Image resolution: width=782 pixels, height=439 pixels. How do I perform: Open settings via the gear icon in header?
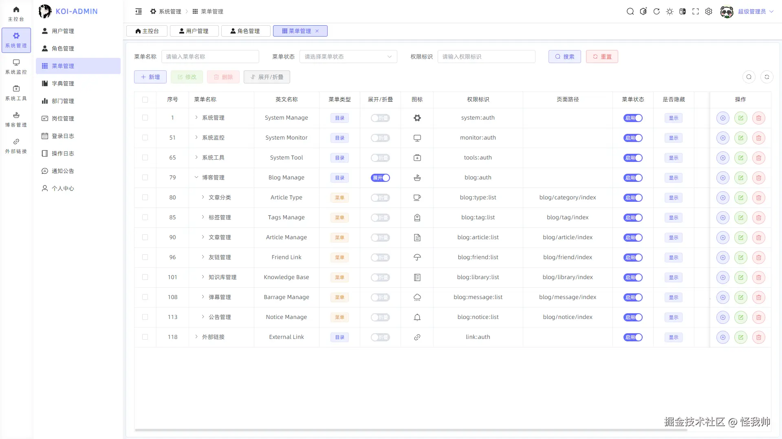click(x=709, y=11)
